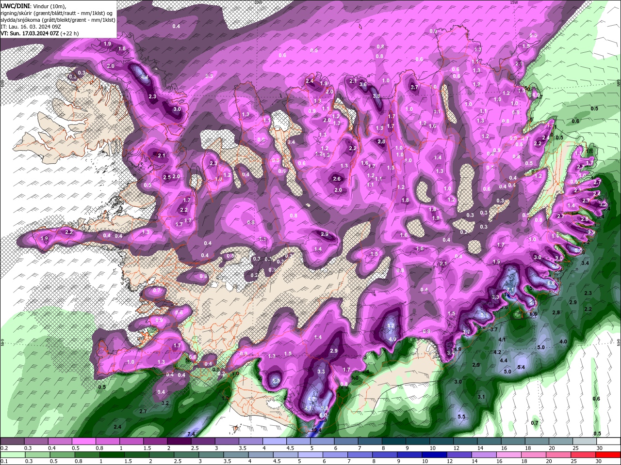Click the 'UWC/DINI: Vindur (10m)' title line
Viewport: 621px width, 465px height.
(33, 6)
